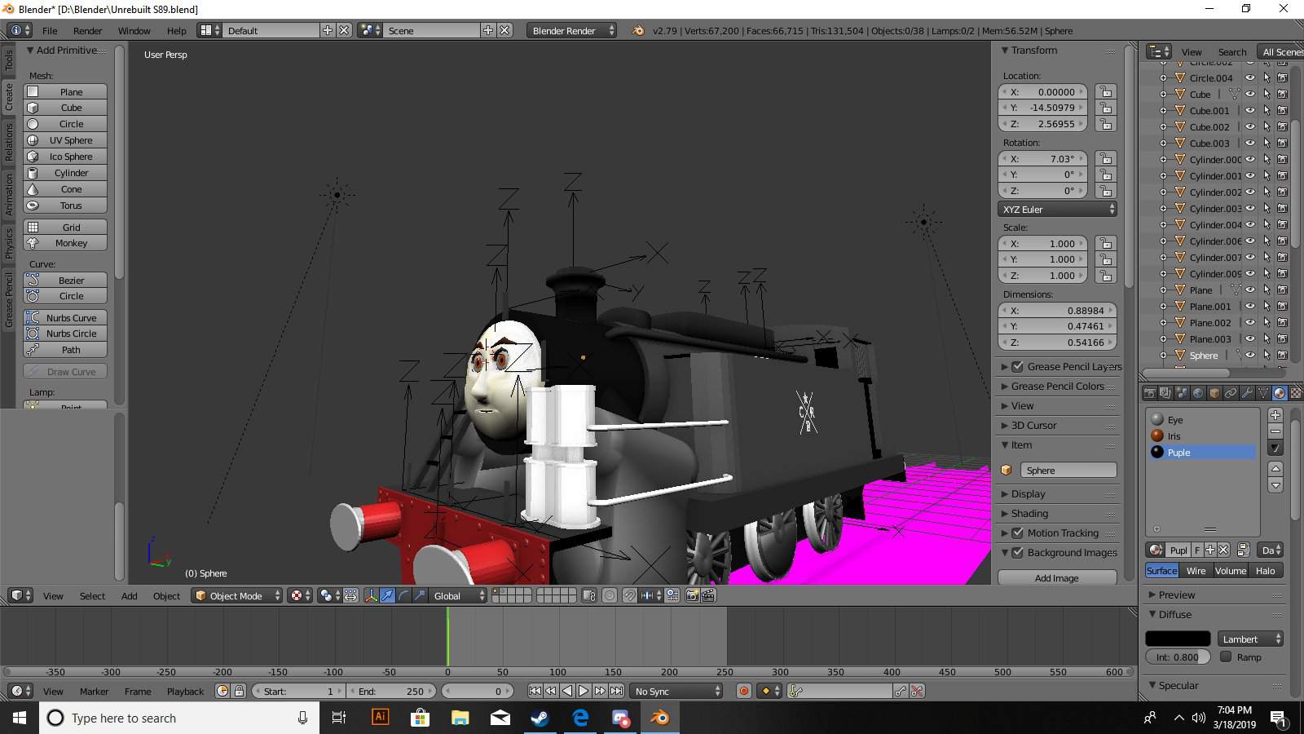The image size is (1304, 734).
Task: Toggle the Background Images checkbox
Action: point(1017,552)
